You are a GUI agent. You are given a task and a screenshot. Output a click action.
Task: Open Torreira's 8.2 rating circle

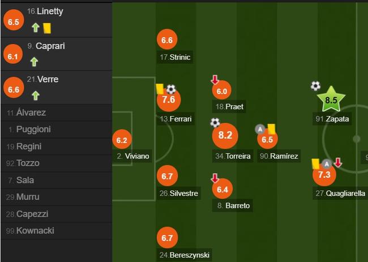[225, 136]
